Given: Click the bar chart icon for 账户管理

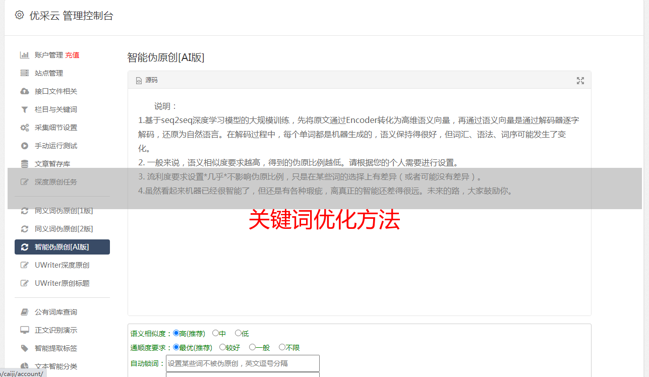Looking at the screenshot, I should coord(24,55).
